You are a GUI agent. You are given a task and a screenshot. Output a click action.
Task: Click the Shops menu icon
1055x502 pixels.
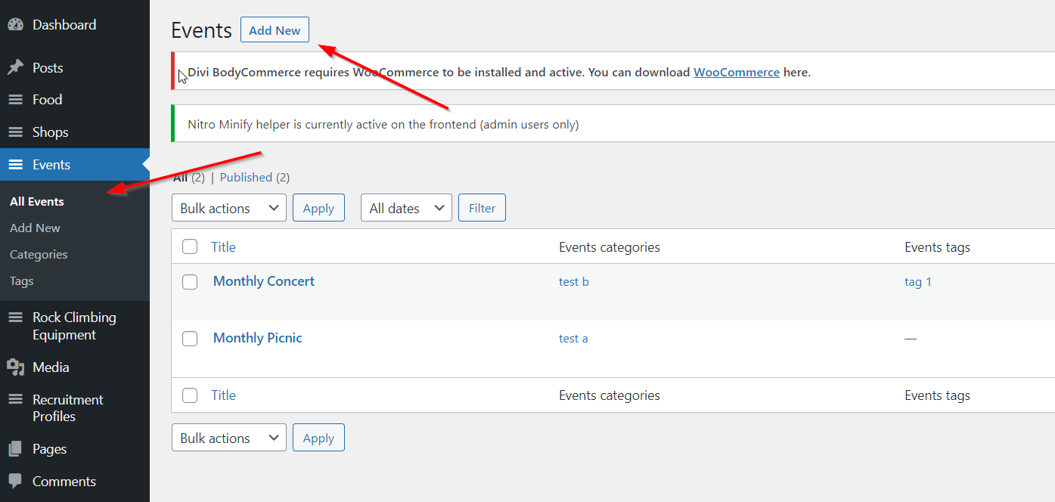(x=15, y=132)
